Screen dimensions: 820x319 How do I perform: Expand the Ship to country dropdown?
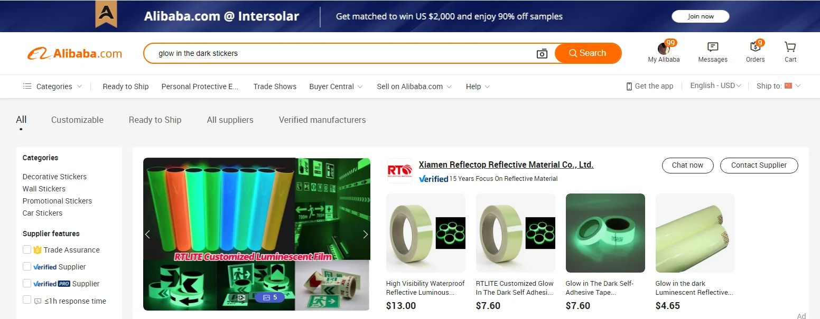click(x=779, y=85)
